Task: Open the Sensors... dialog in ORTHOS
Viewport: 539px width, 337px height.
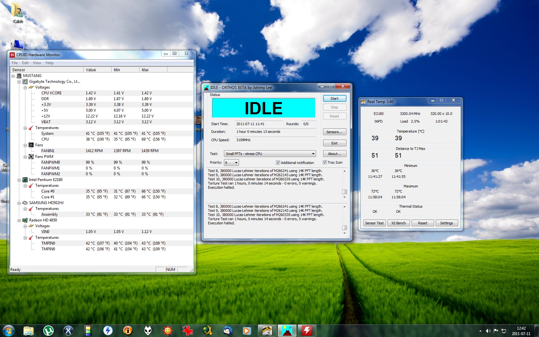Action: click(335, 132)
